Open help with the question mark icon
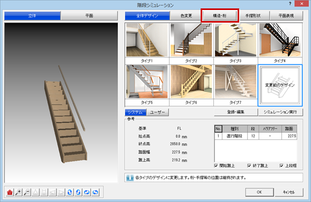This screenshot has width=311, height=202. 290,4
